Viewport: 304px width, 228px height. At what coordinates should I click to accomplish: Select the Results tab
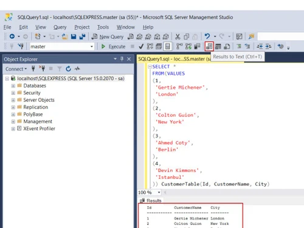(151, 201)
